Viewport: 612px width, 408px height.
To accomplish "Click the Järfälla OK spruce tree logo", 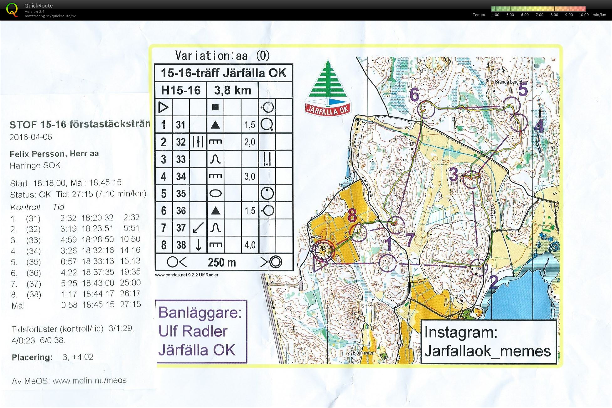I will pyautogui.click(x=328, y=87).
